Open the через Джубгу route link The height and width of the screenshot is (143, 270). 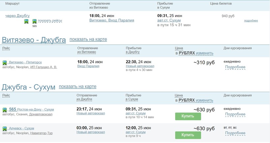click(17, 16)
